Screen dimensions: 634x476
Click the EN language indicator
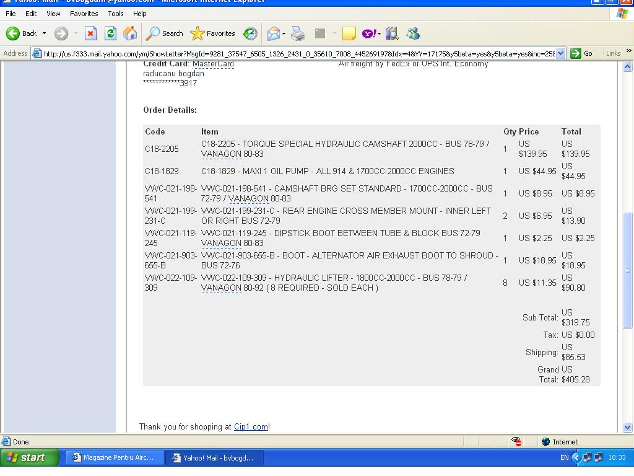(x=565, y=458)
